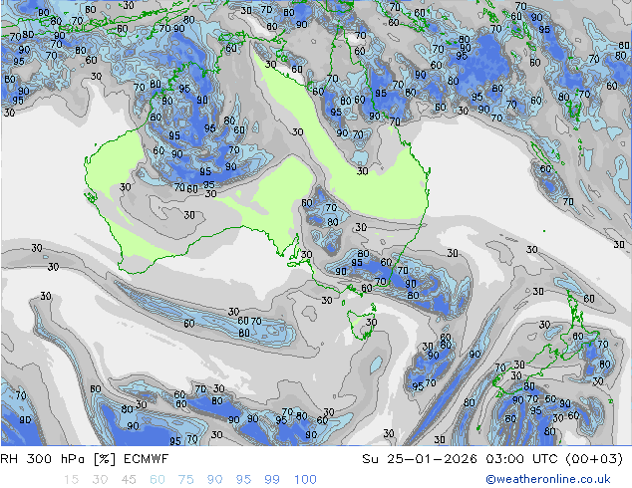The width and height of the screenshot is (632, 488).
Task: Click the 'Su 25-01-2026 03:00 UTC (00+03)' timestamp
Action: (492, 459)
